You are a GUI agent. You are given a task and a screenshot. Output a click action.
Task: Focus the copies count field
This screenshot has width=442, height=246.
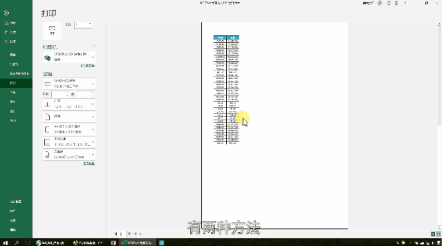(82, 25)
